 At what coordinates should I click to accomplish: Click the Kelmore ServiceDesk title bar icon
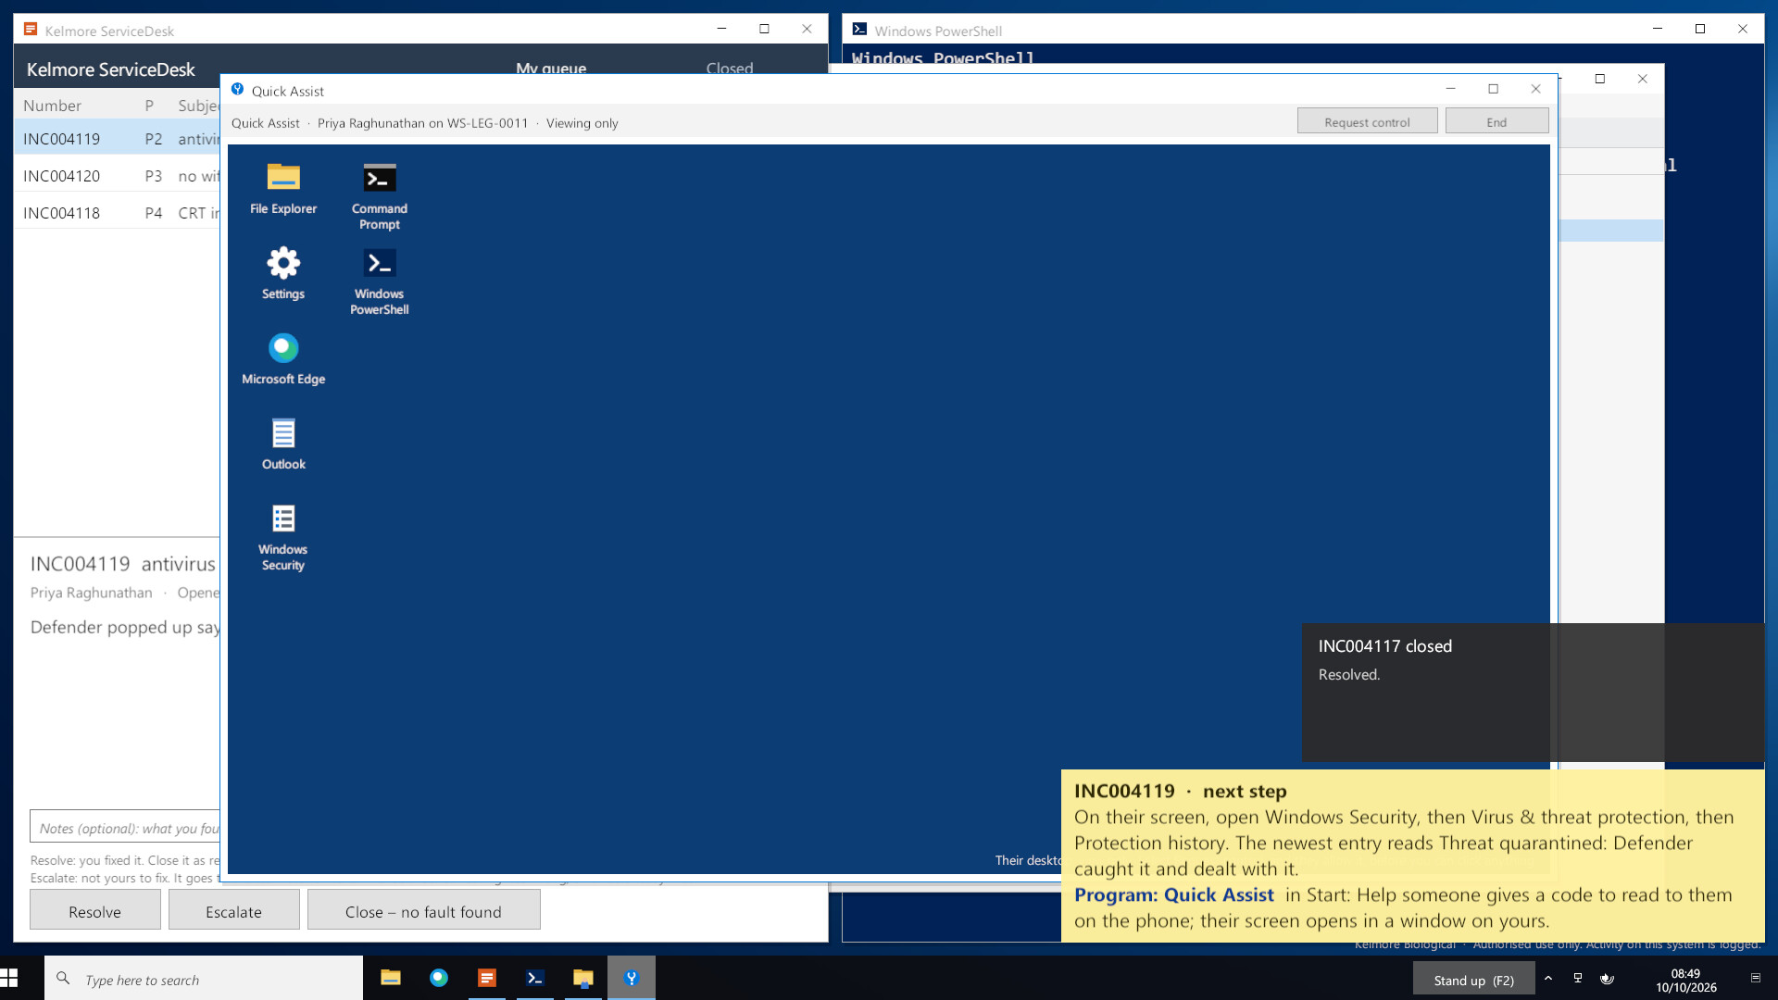click(31, 30)
